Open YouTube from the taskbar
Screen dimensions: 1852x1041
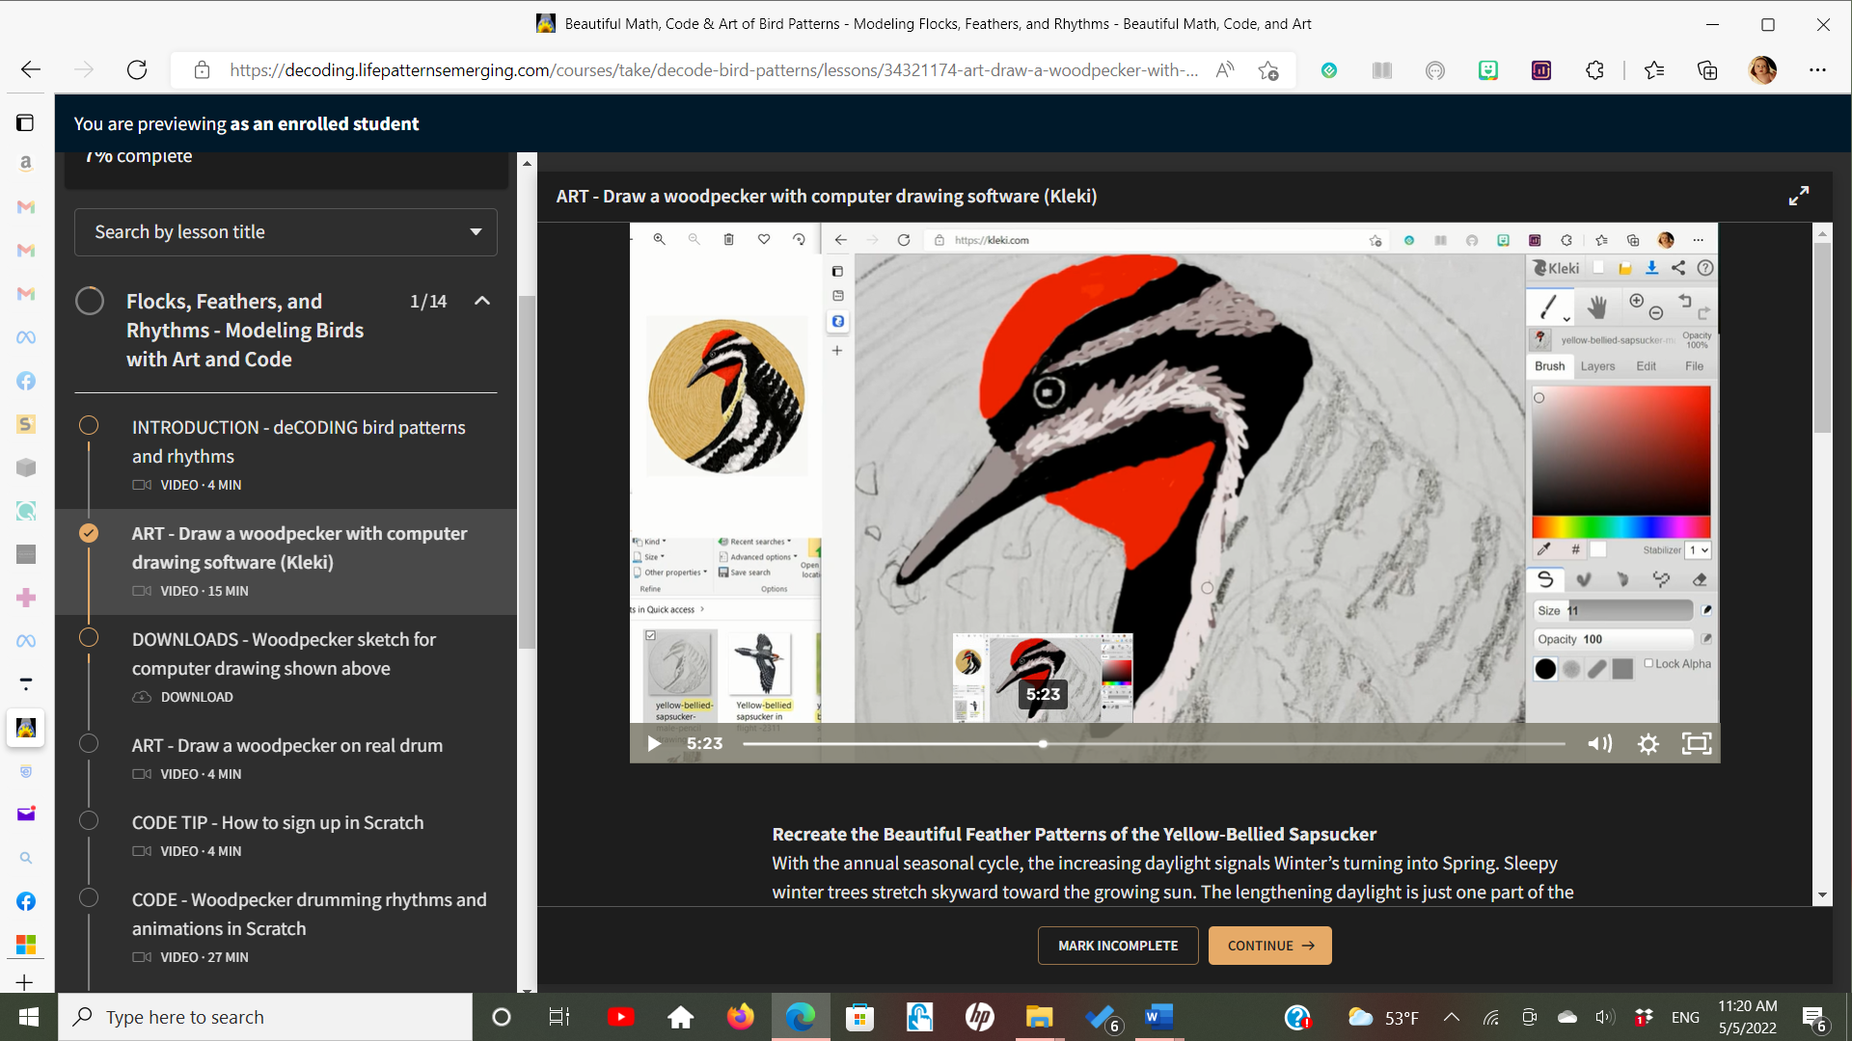620,1017
